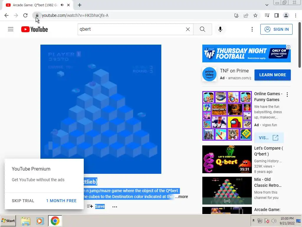Viewport: 302px width, 227px height.
Task: Bookmark this page with the star
Action: 255,15
